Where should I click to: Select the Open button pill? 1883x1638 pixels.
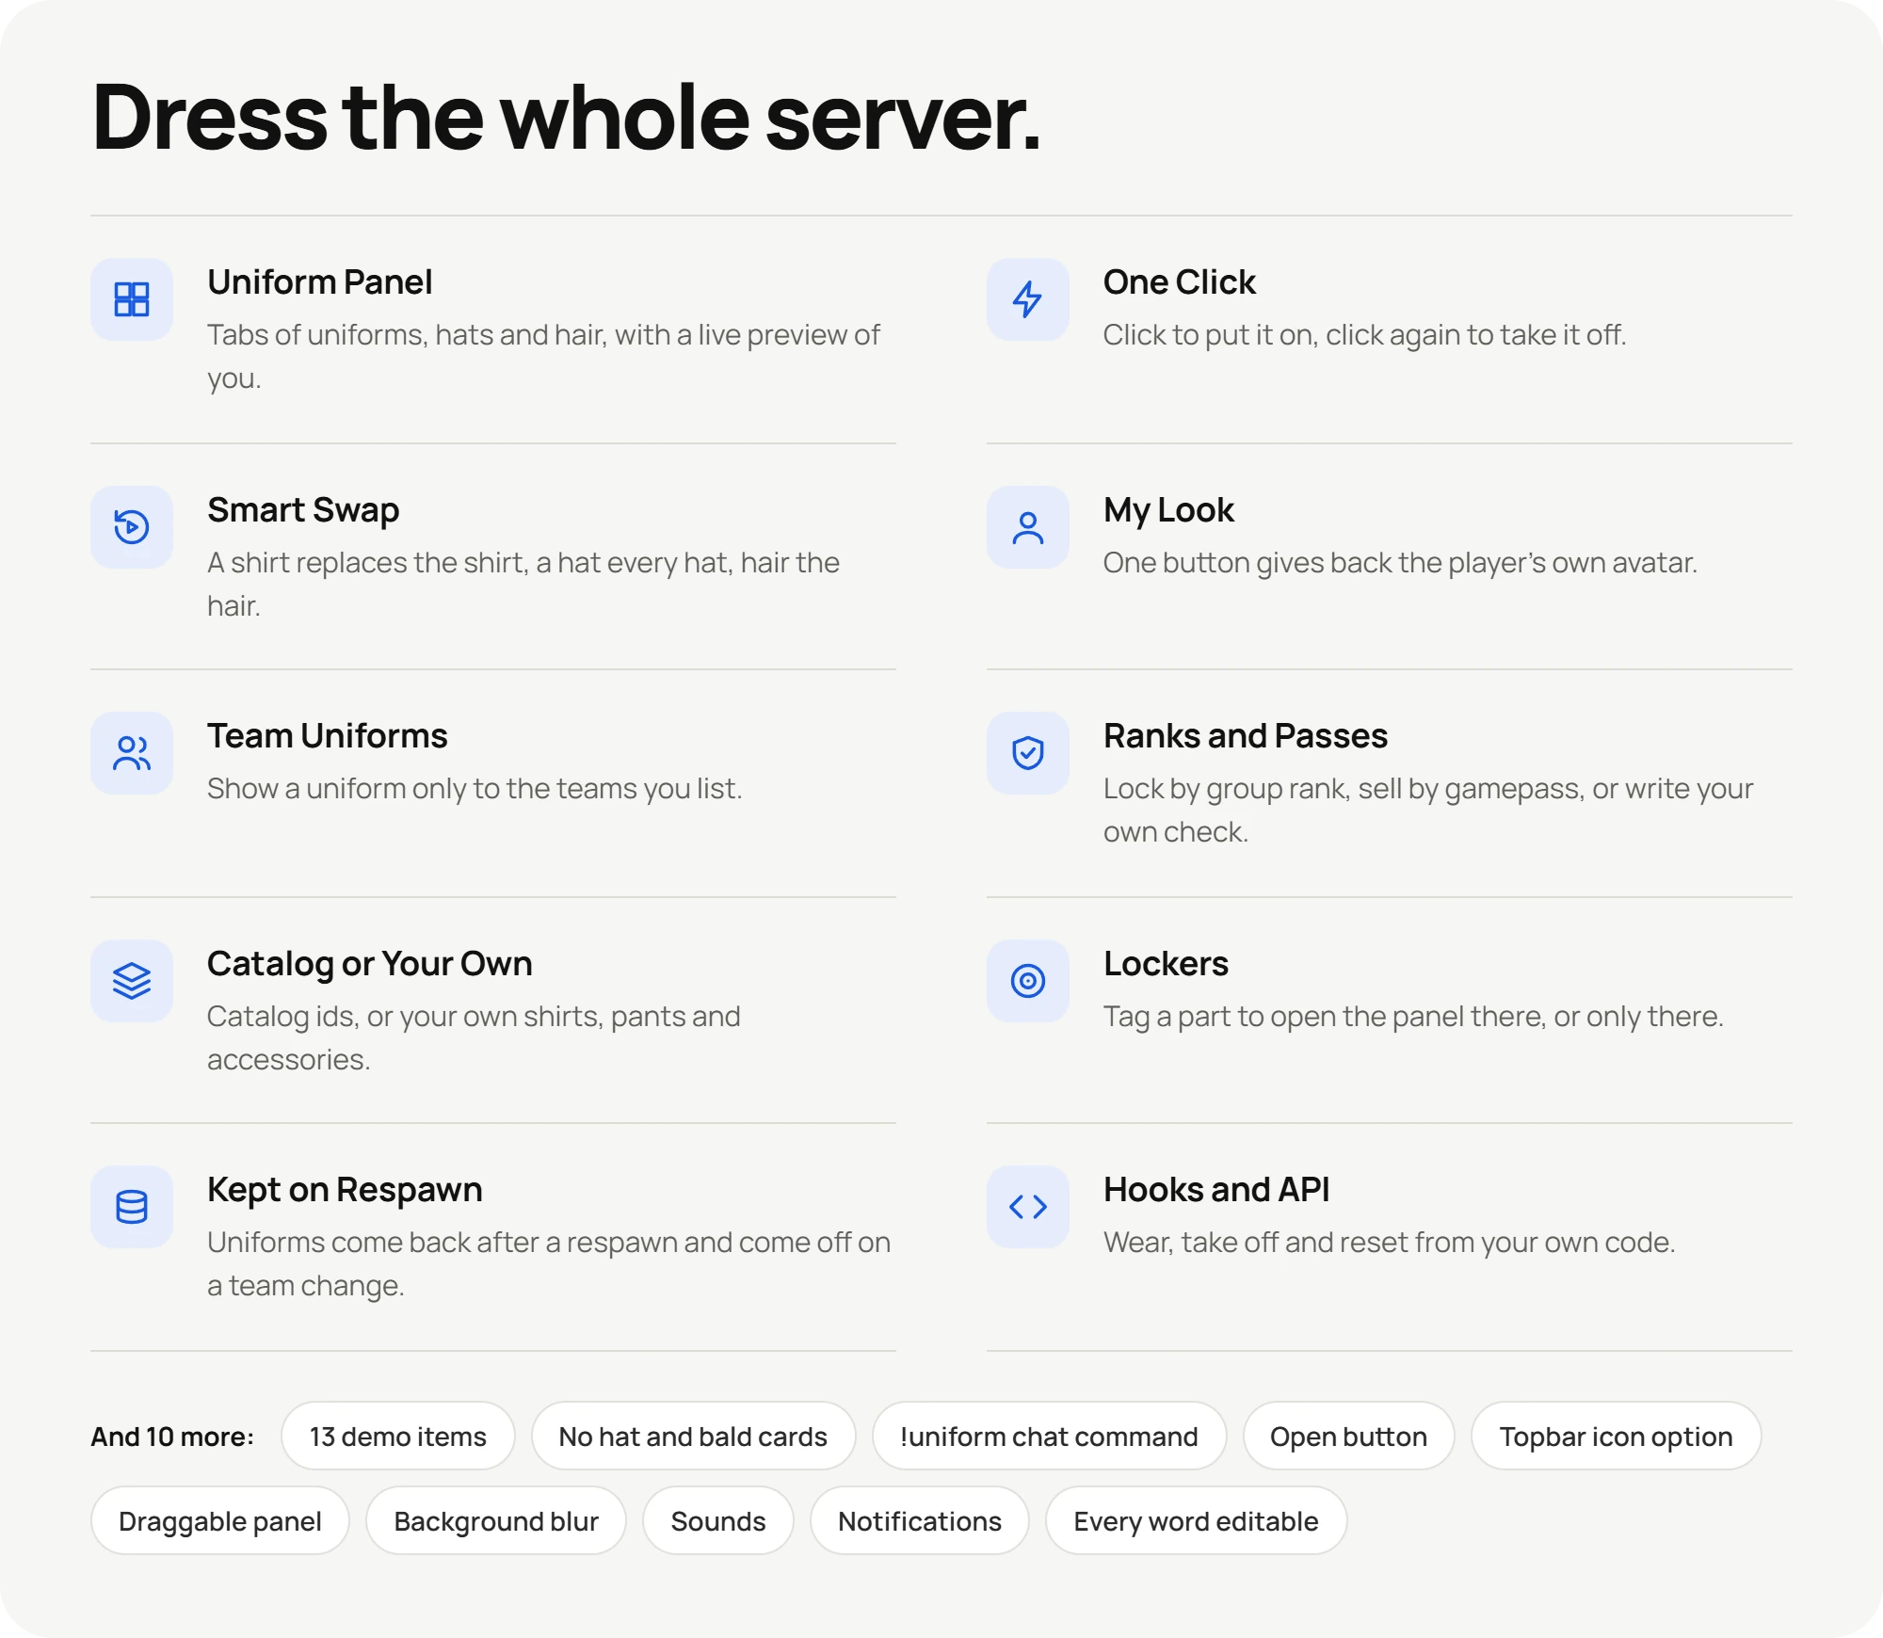tap(1348, 1436)
